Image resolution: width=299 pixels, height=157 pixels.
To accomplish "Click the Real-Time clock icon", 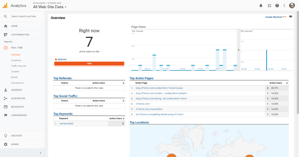I will click(6, 48).
